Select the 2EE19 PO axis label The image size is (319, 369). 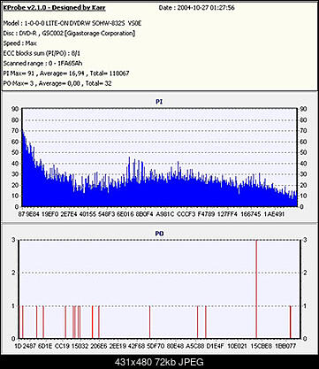(x=118, y=346)
